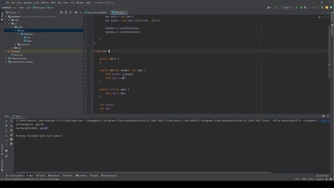This screenshot has height=188, width=334.
Task: Select pom.xml in project tree
Action: [x=17, y=55]
